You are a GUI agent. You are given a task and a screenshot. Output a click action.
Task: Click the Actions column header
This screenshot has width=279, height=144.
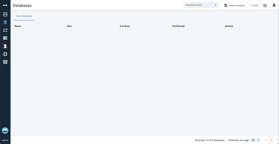click(229, 26)
